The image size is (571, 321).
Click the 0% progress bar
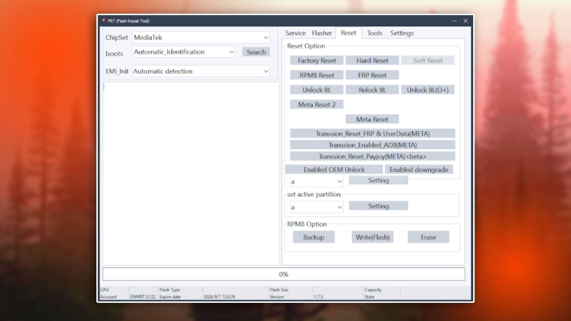point(284,274)
